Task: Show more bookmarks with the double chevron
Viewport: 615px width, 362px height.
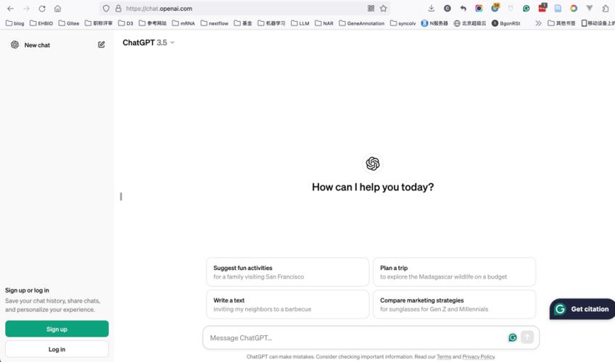Action: [538, 23]
